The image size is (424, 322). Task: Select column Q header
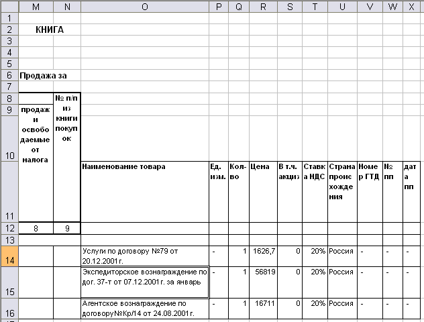click(x=239, y=7)
